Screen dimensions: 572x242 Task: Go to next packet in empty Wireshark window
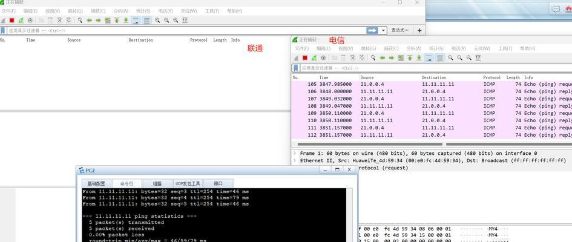(x=98, y=21)
